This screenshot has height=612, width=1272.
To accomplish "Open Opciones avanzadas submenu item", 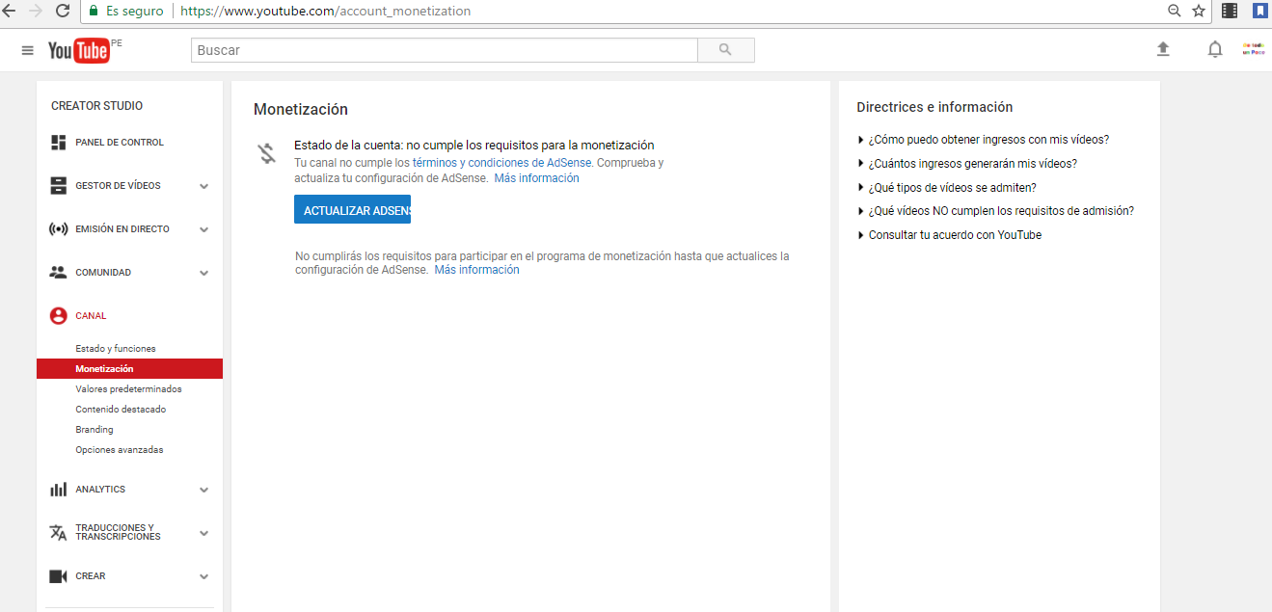I will tap(120, 450).
